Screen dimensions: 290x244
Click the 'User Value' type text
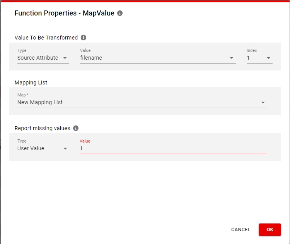coord(31,148)
